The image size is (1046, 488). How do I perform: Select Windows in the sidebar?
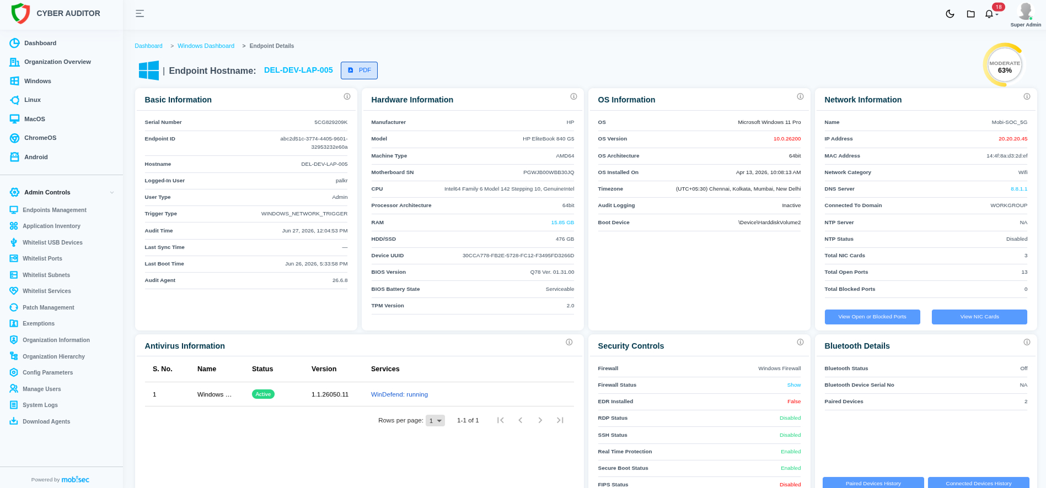coord(37,81)
